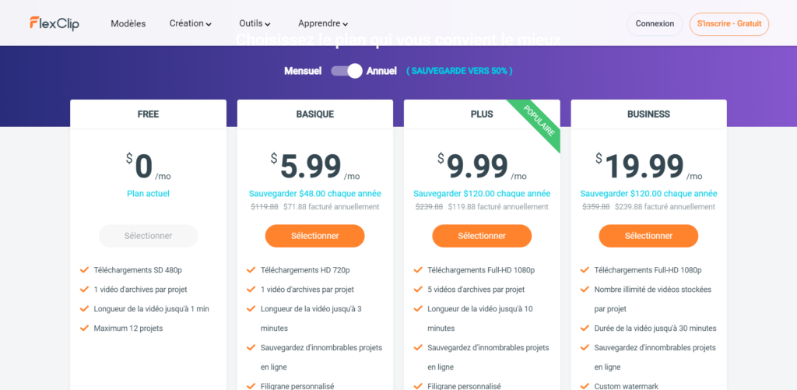Select the Mensuel billing option label
The width and height of the screenshot is (797, 390).
coord(303,71)
